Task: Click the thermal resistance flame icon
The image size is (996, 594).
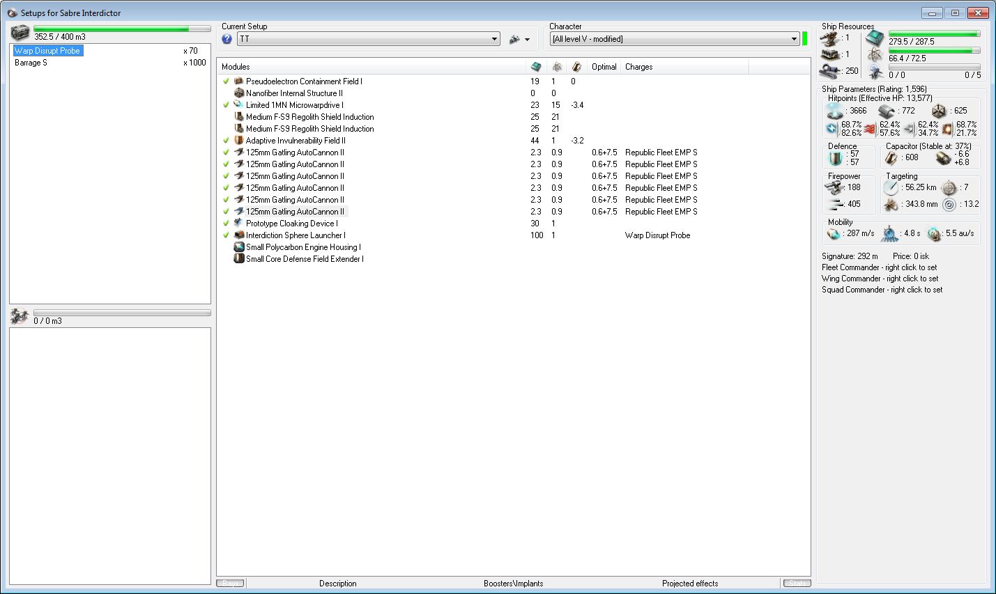Action: point(870,129)
